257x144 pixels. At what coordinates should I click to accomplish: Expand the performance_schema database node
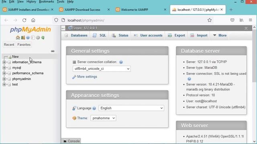(x=4, y=73)
